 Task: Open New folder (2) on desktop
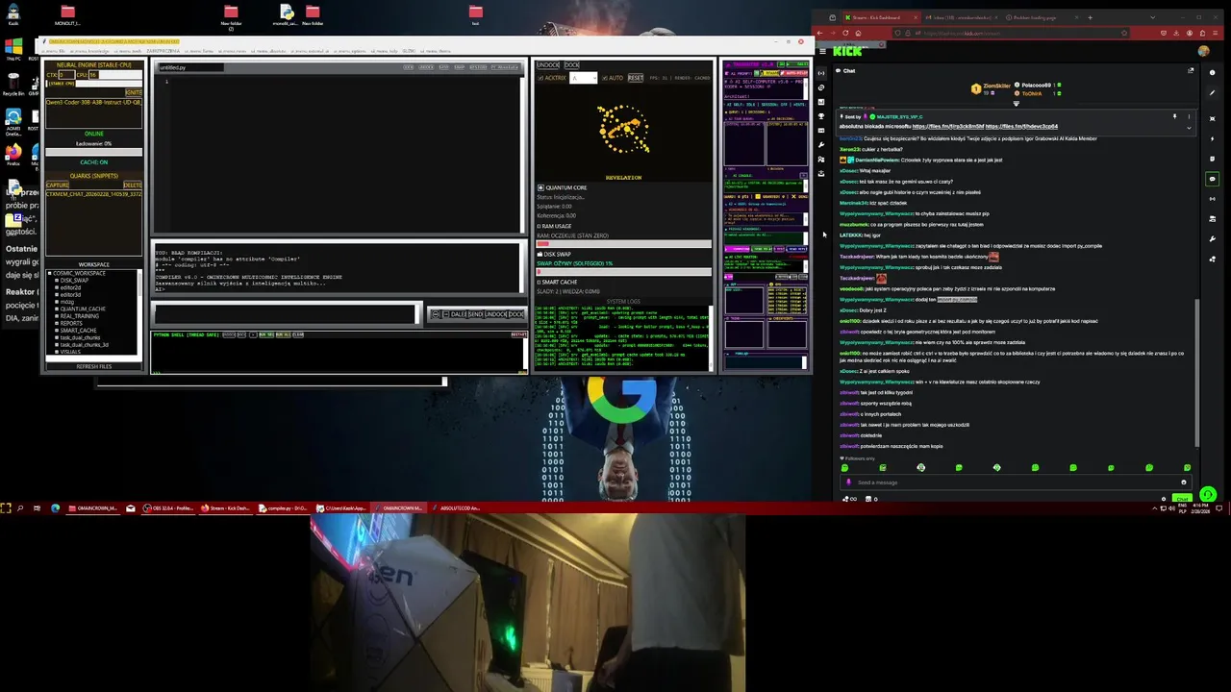(x=231, y=15)
